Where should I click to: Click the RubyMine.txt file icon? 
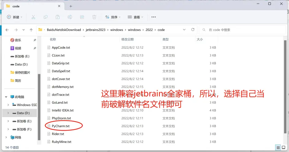point(49,142)
